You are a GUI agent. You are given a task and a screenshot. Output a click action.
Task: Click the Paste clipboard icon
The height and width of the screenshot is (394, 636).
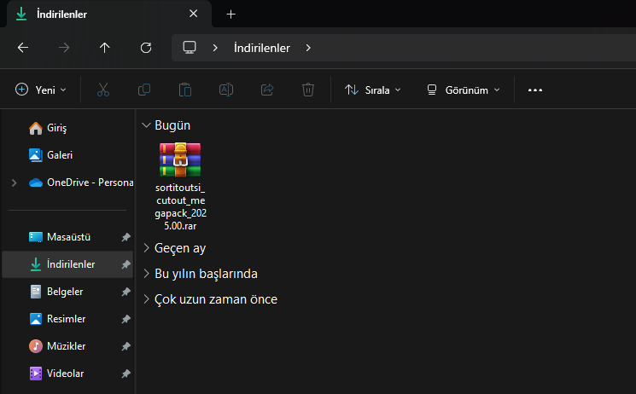tap(184, 90)
